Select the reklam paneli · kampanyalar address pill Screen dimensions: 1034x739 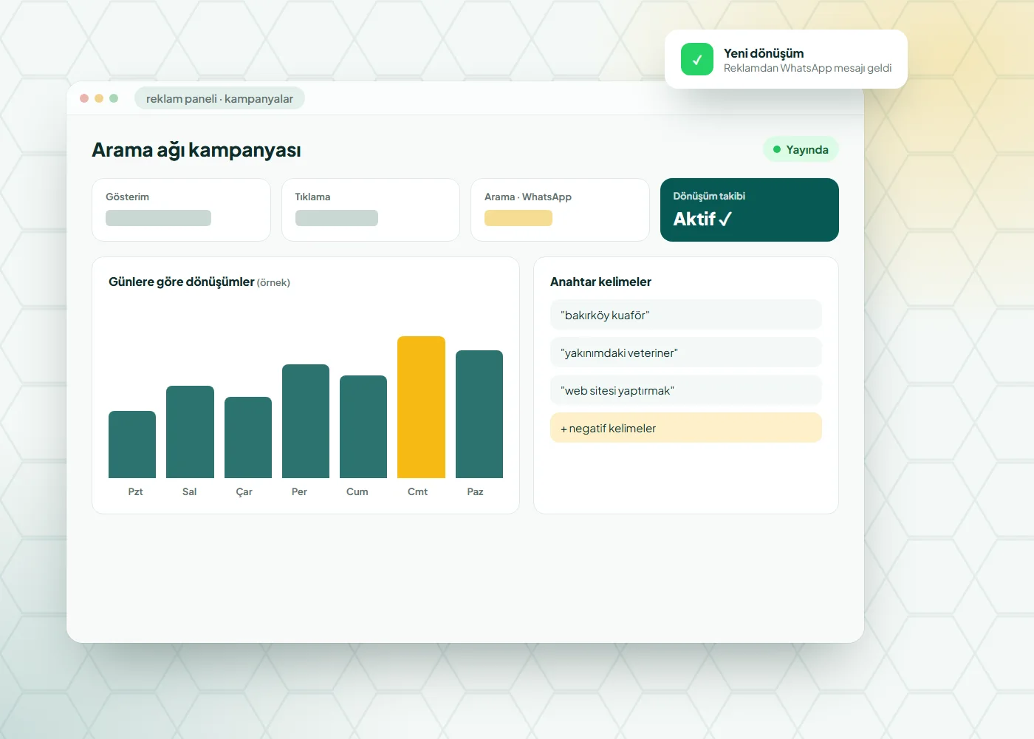(219, 98)
